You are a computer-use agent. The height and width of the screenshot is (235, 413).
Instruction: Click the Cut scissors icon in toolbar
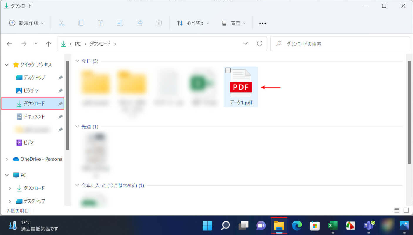pos(61,23)
